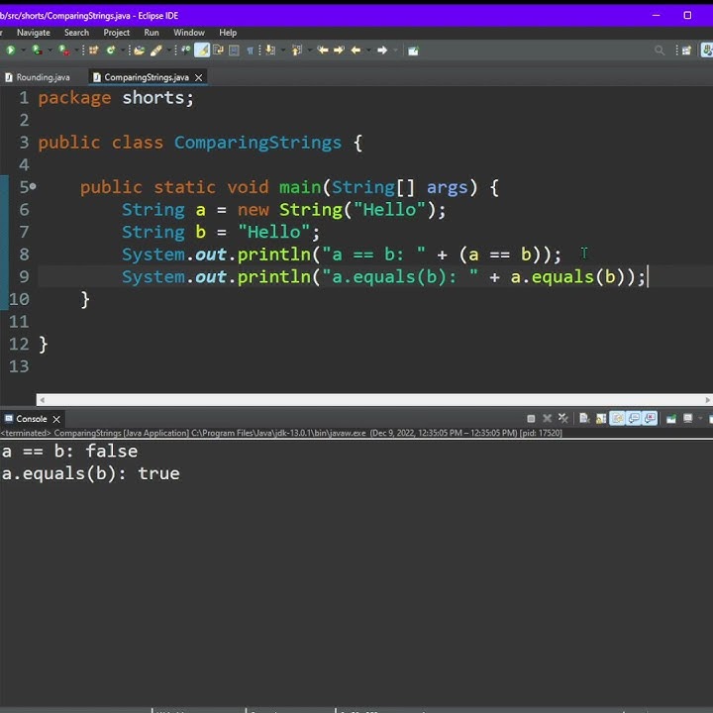Click the Previous Annotation icon
Screen dimensions: 713x713
tap(297, 51)
